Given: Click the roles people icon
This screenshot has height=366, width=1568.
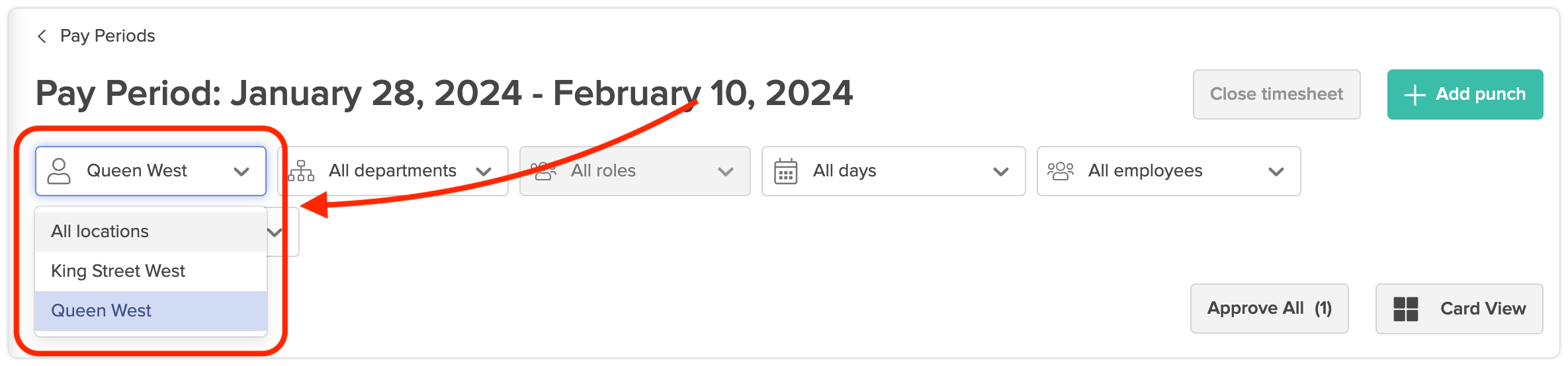Looking at the screenshot, I should click(x=544, y=171).
